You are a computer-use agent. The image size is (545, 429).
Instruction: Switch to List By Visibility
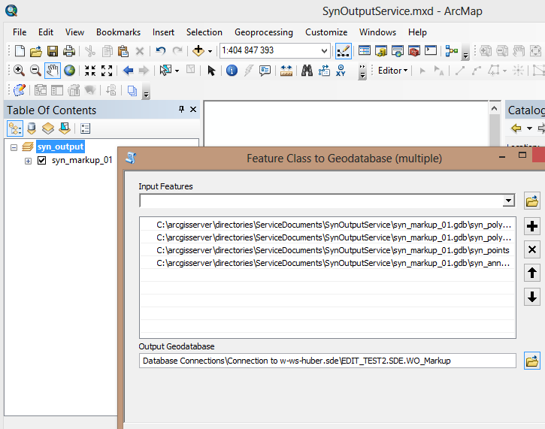point(48,128)
